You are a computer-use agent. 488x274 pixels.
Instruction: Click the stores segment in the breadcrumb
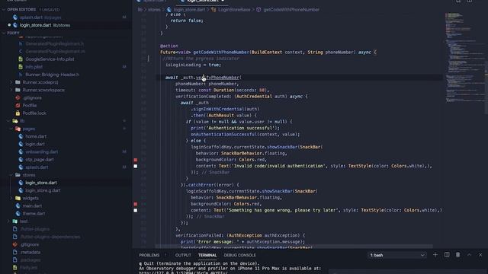pos(154,10)
